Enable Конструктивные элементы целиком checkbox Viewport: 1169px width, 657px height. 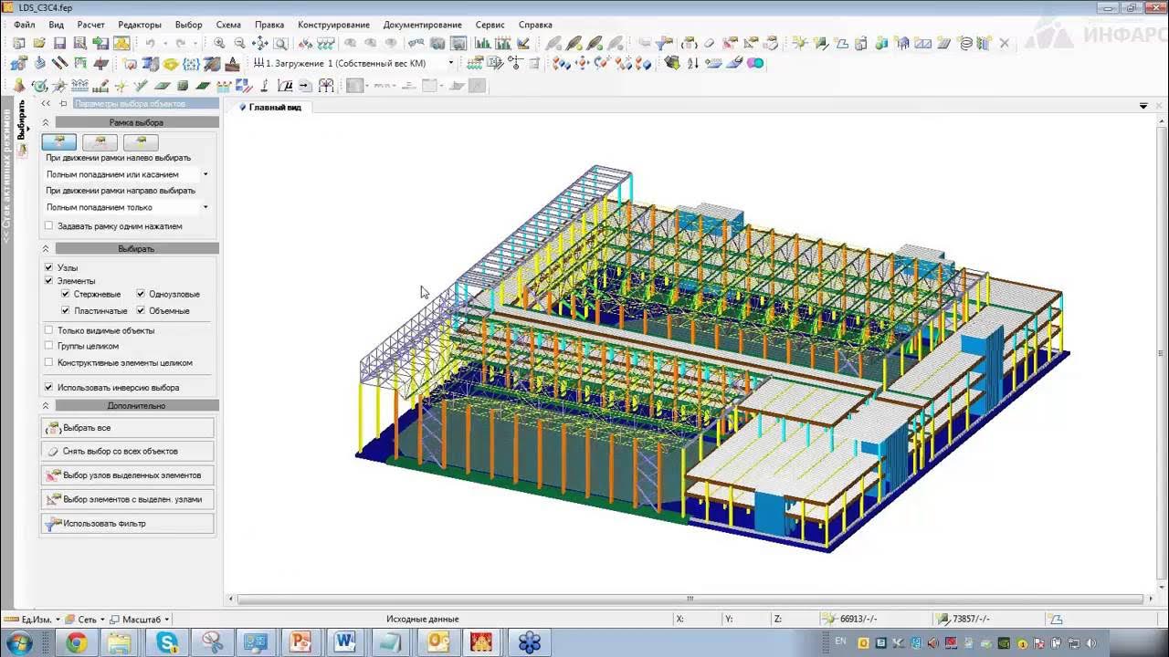click(49, 362)
